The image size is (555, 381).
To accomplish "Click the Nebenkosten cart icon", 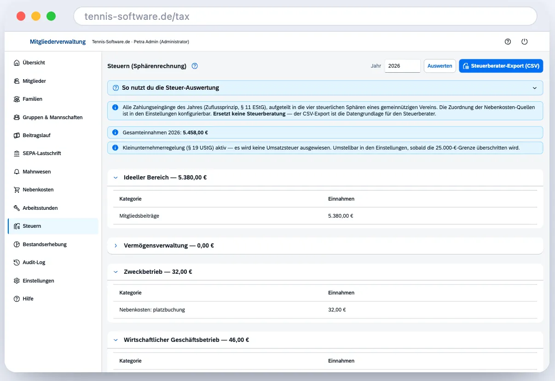I will pyautogui.click(x=17, y=190).
